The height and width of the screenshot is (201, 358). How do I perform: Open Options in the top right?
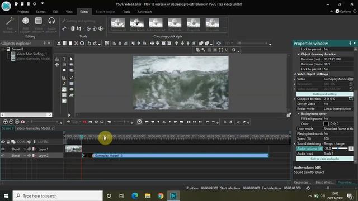tap(343, 11)
